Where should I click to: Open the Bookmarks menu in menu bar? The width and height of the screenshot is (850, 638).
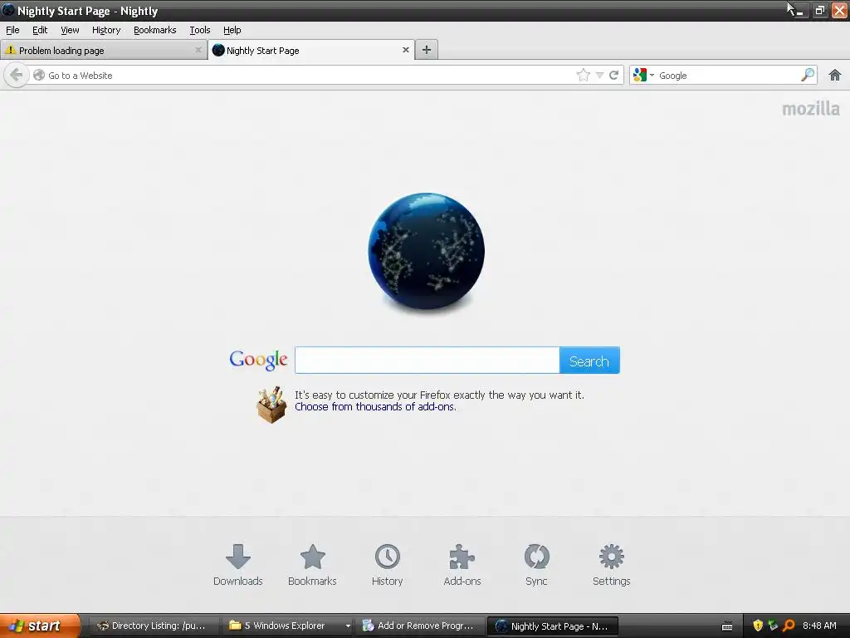[x=155, y=30]
